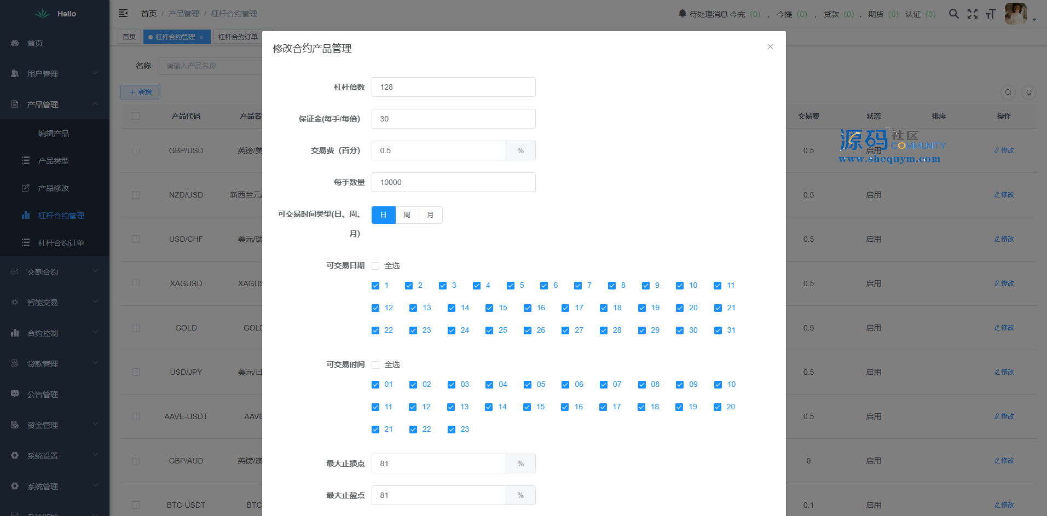Click the round refresh button in table toolbar
The image size is (1047, 516).
click(x=1029, y=92)
